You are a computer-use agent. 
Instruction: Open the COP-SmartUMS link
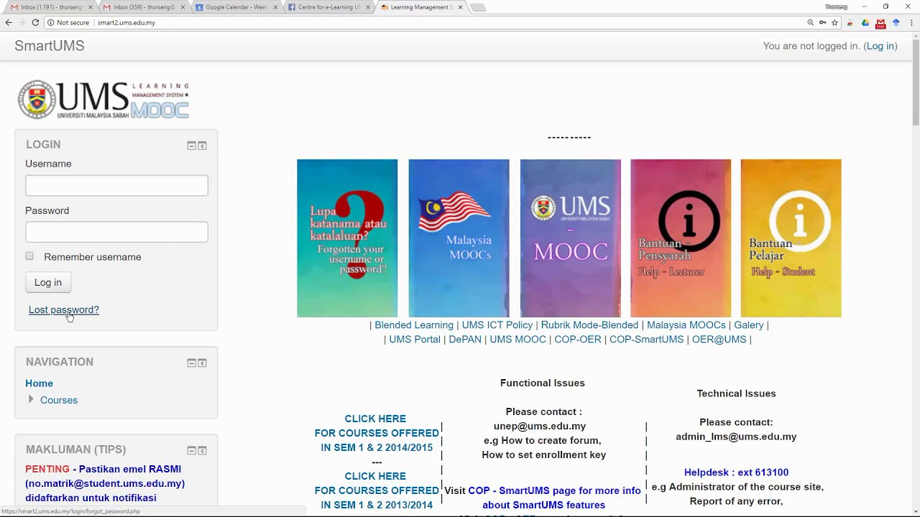pos(647,340)
